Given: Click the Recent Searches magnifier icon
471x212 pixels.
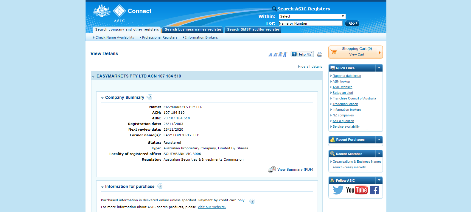Looking at the screenshot, I should click(x=332, y=154).
